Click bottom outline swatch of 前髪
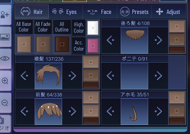This screenshot has height=134, width=190. (x=91, y=121)
